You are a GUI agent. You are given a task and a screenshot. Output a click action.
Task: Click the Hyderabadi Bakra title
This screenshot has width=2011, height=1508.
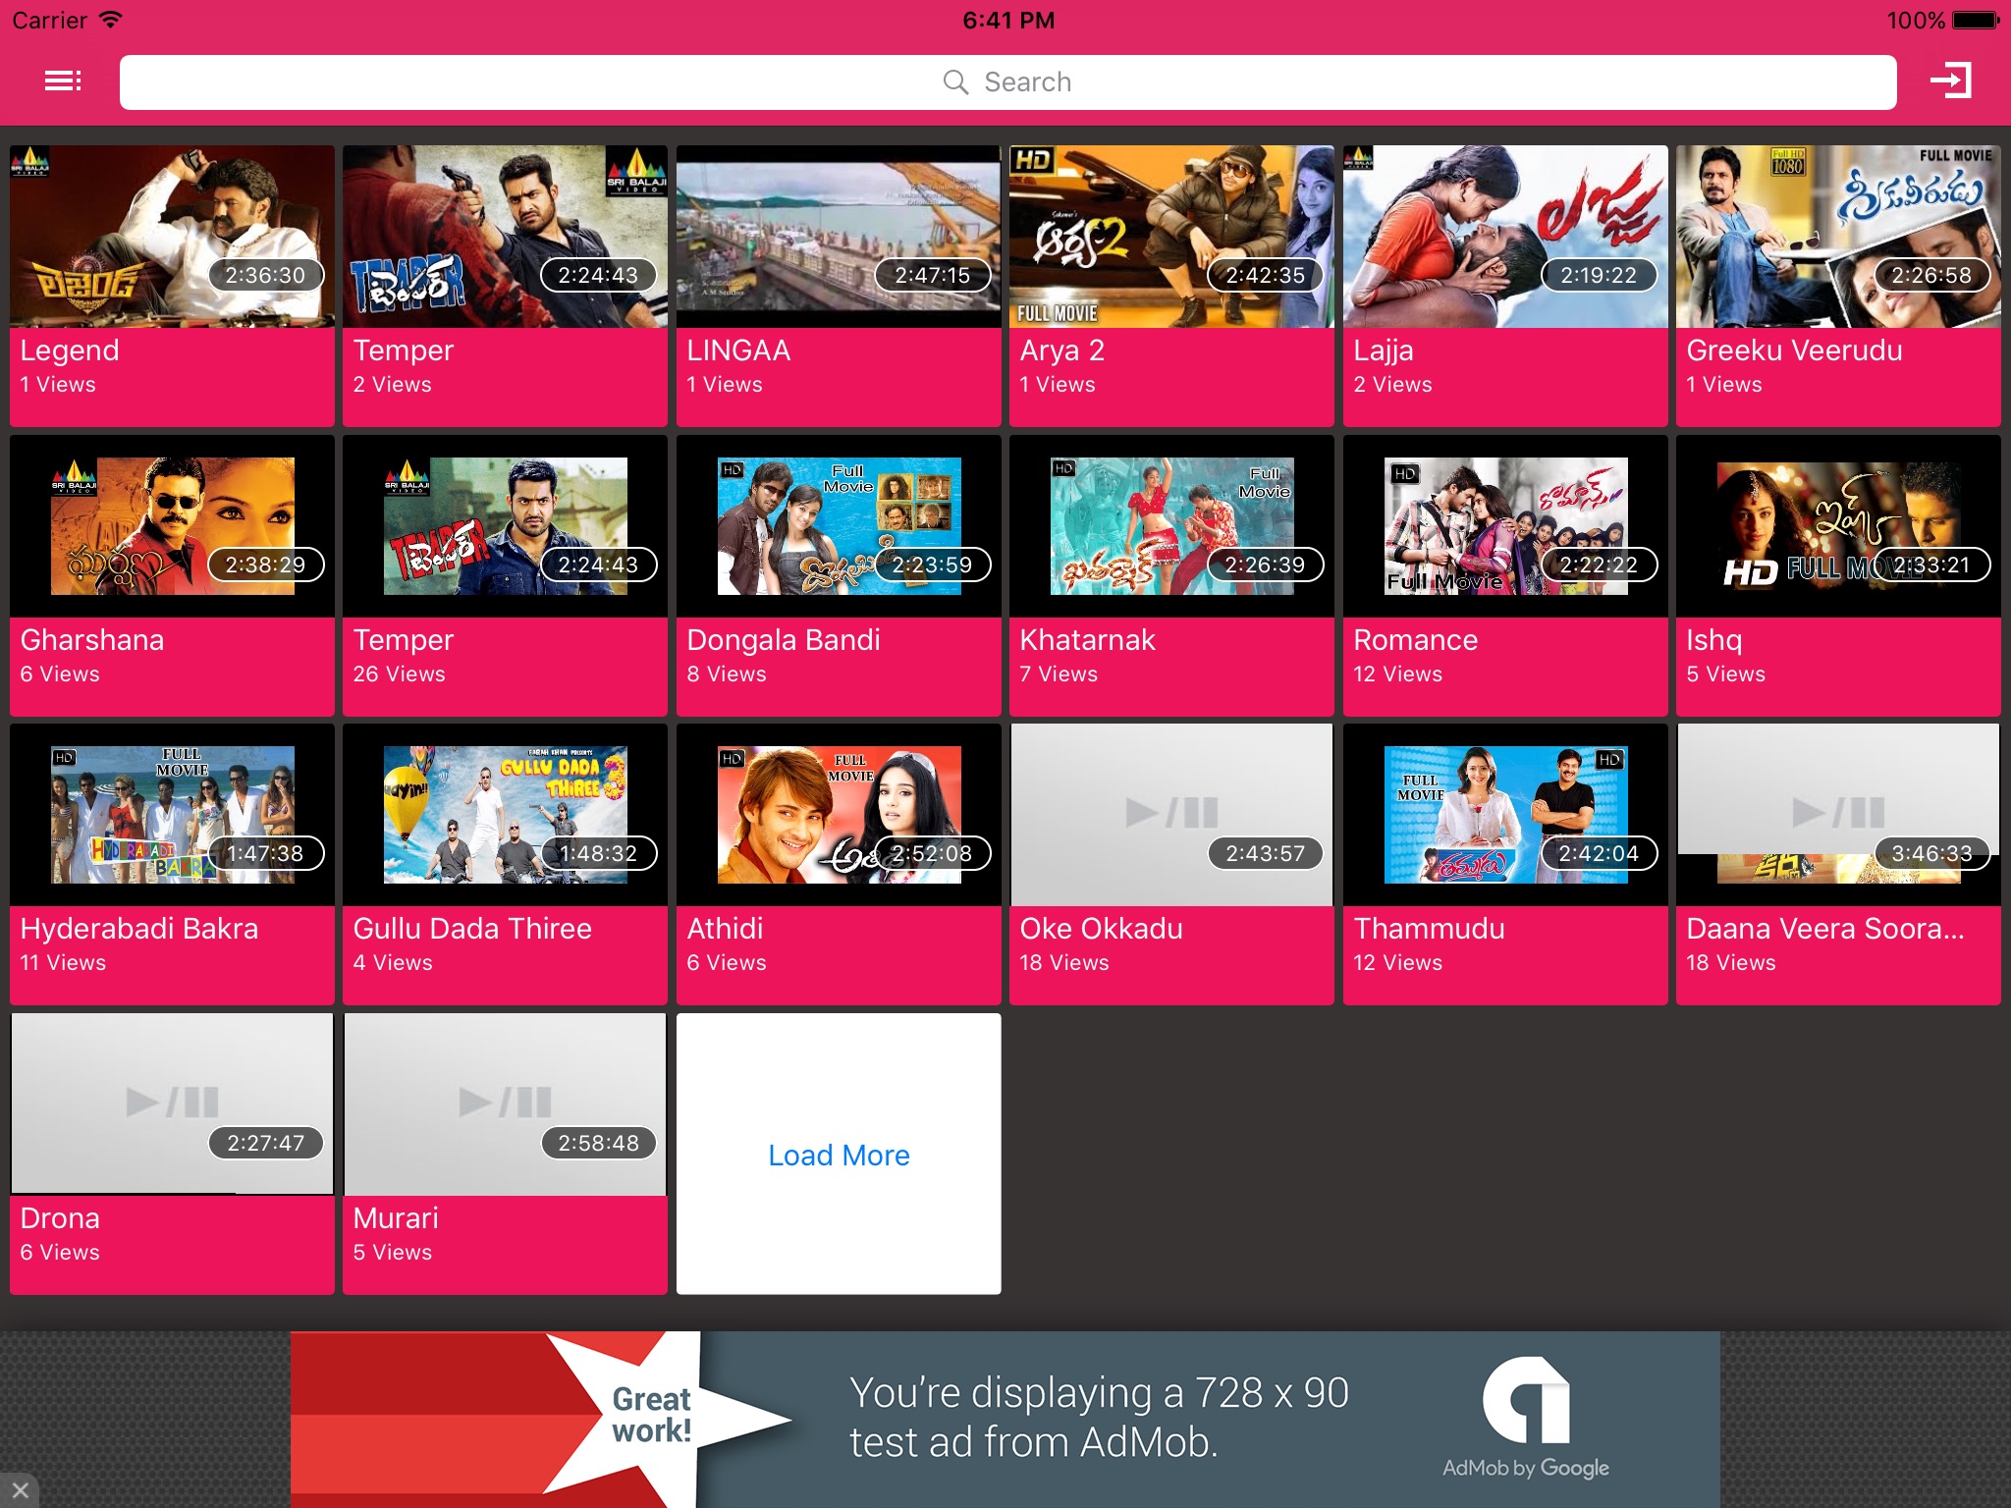[139, 929]
